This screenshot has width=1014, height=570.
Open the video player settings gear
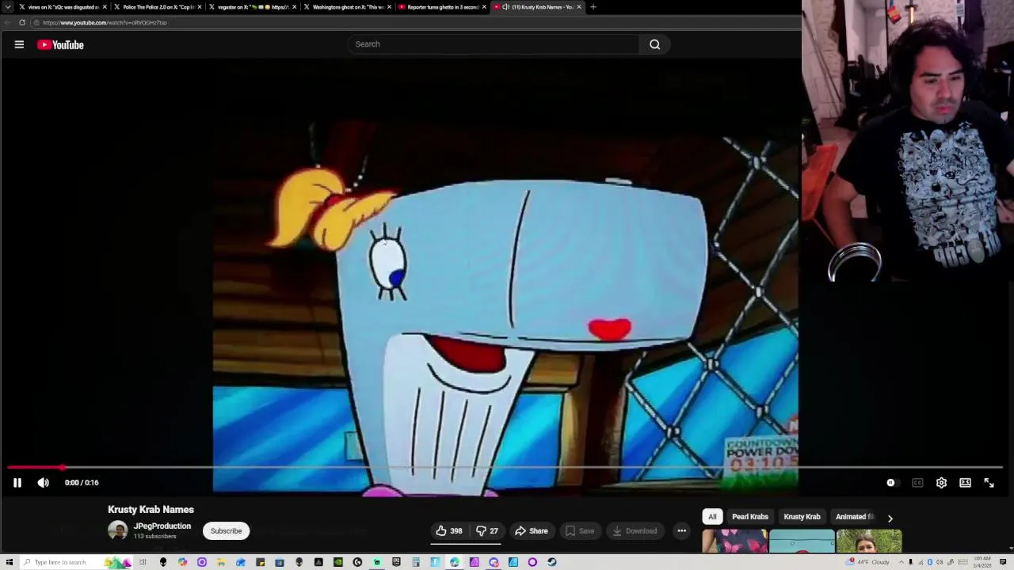[941, 483]
